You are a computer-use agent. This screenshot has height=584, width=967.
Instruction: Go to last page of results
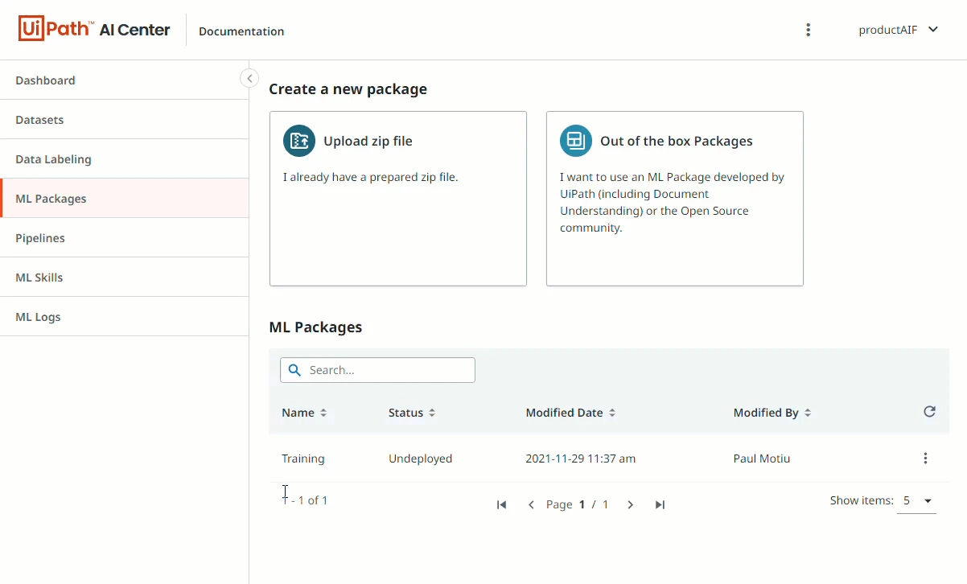[660, 504]
